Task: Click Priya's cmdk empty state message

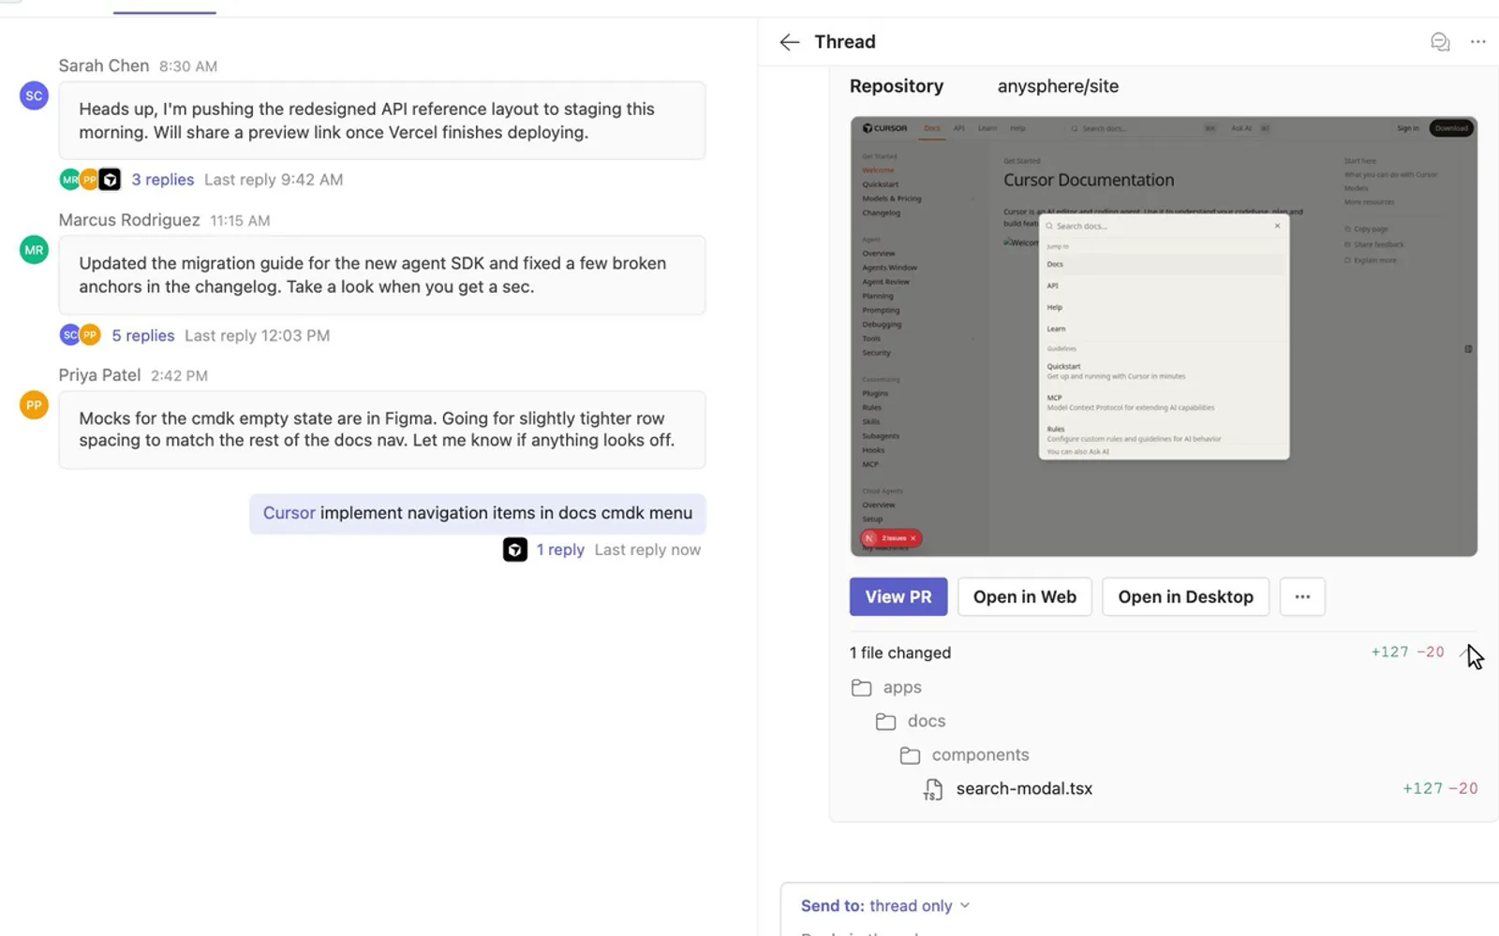Action: coord(382,430)
